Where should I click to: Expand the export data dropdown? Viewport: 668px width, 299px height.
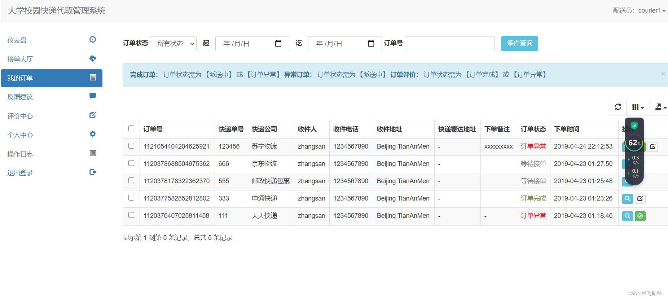pyautogui.click(x=659, y=107)
